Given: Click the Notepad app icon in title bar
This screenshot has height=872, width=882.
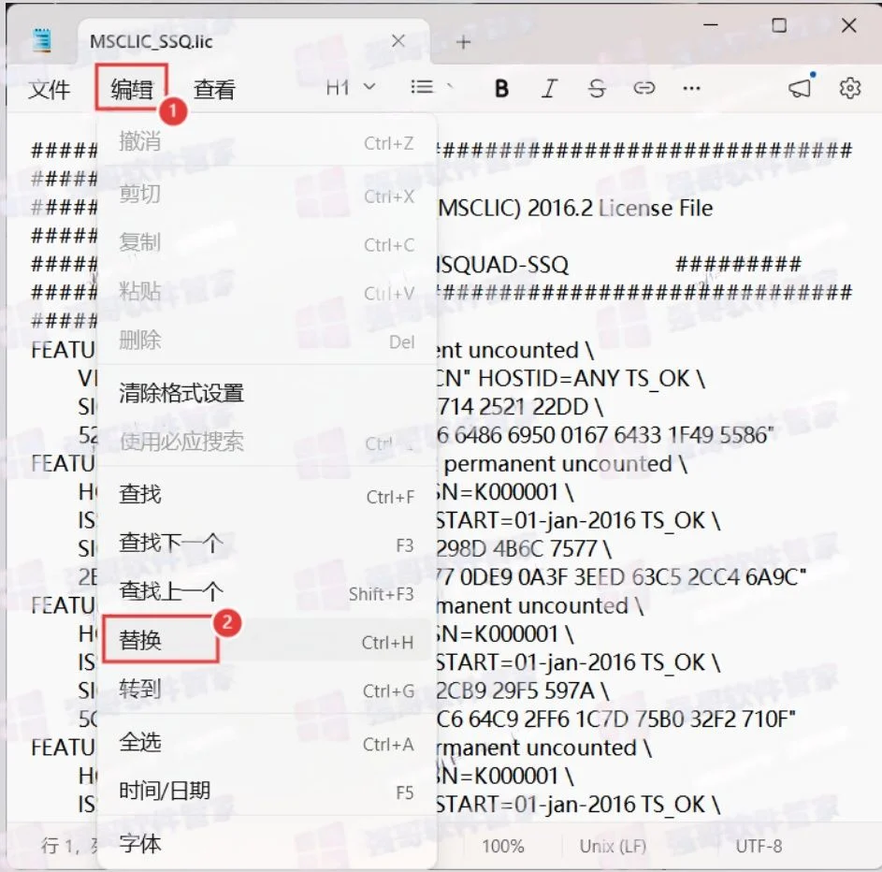Looking at the screenshot, I should [x=42, y=40].
